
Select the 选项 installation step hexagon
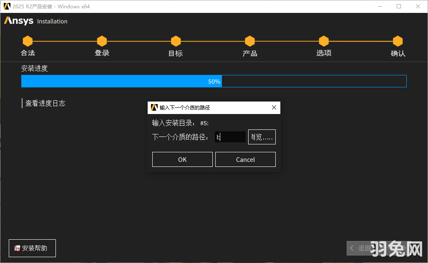tap(324, 41)
